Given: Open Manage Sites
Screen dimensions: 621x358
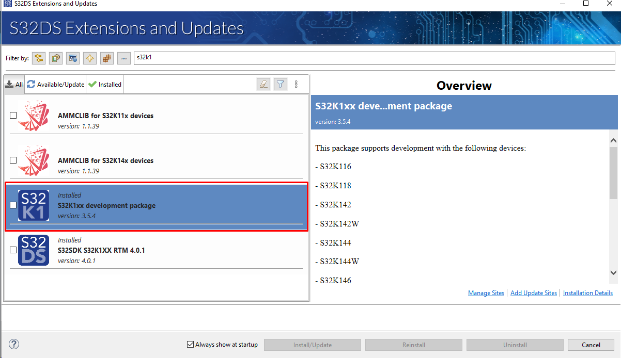Looking at the screenshot, I should click(x=486, y=292).
